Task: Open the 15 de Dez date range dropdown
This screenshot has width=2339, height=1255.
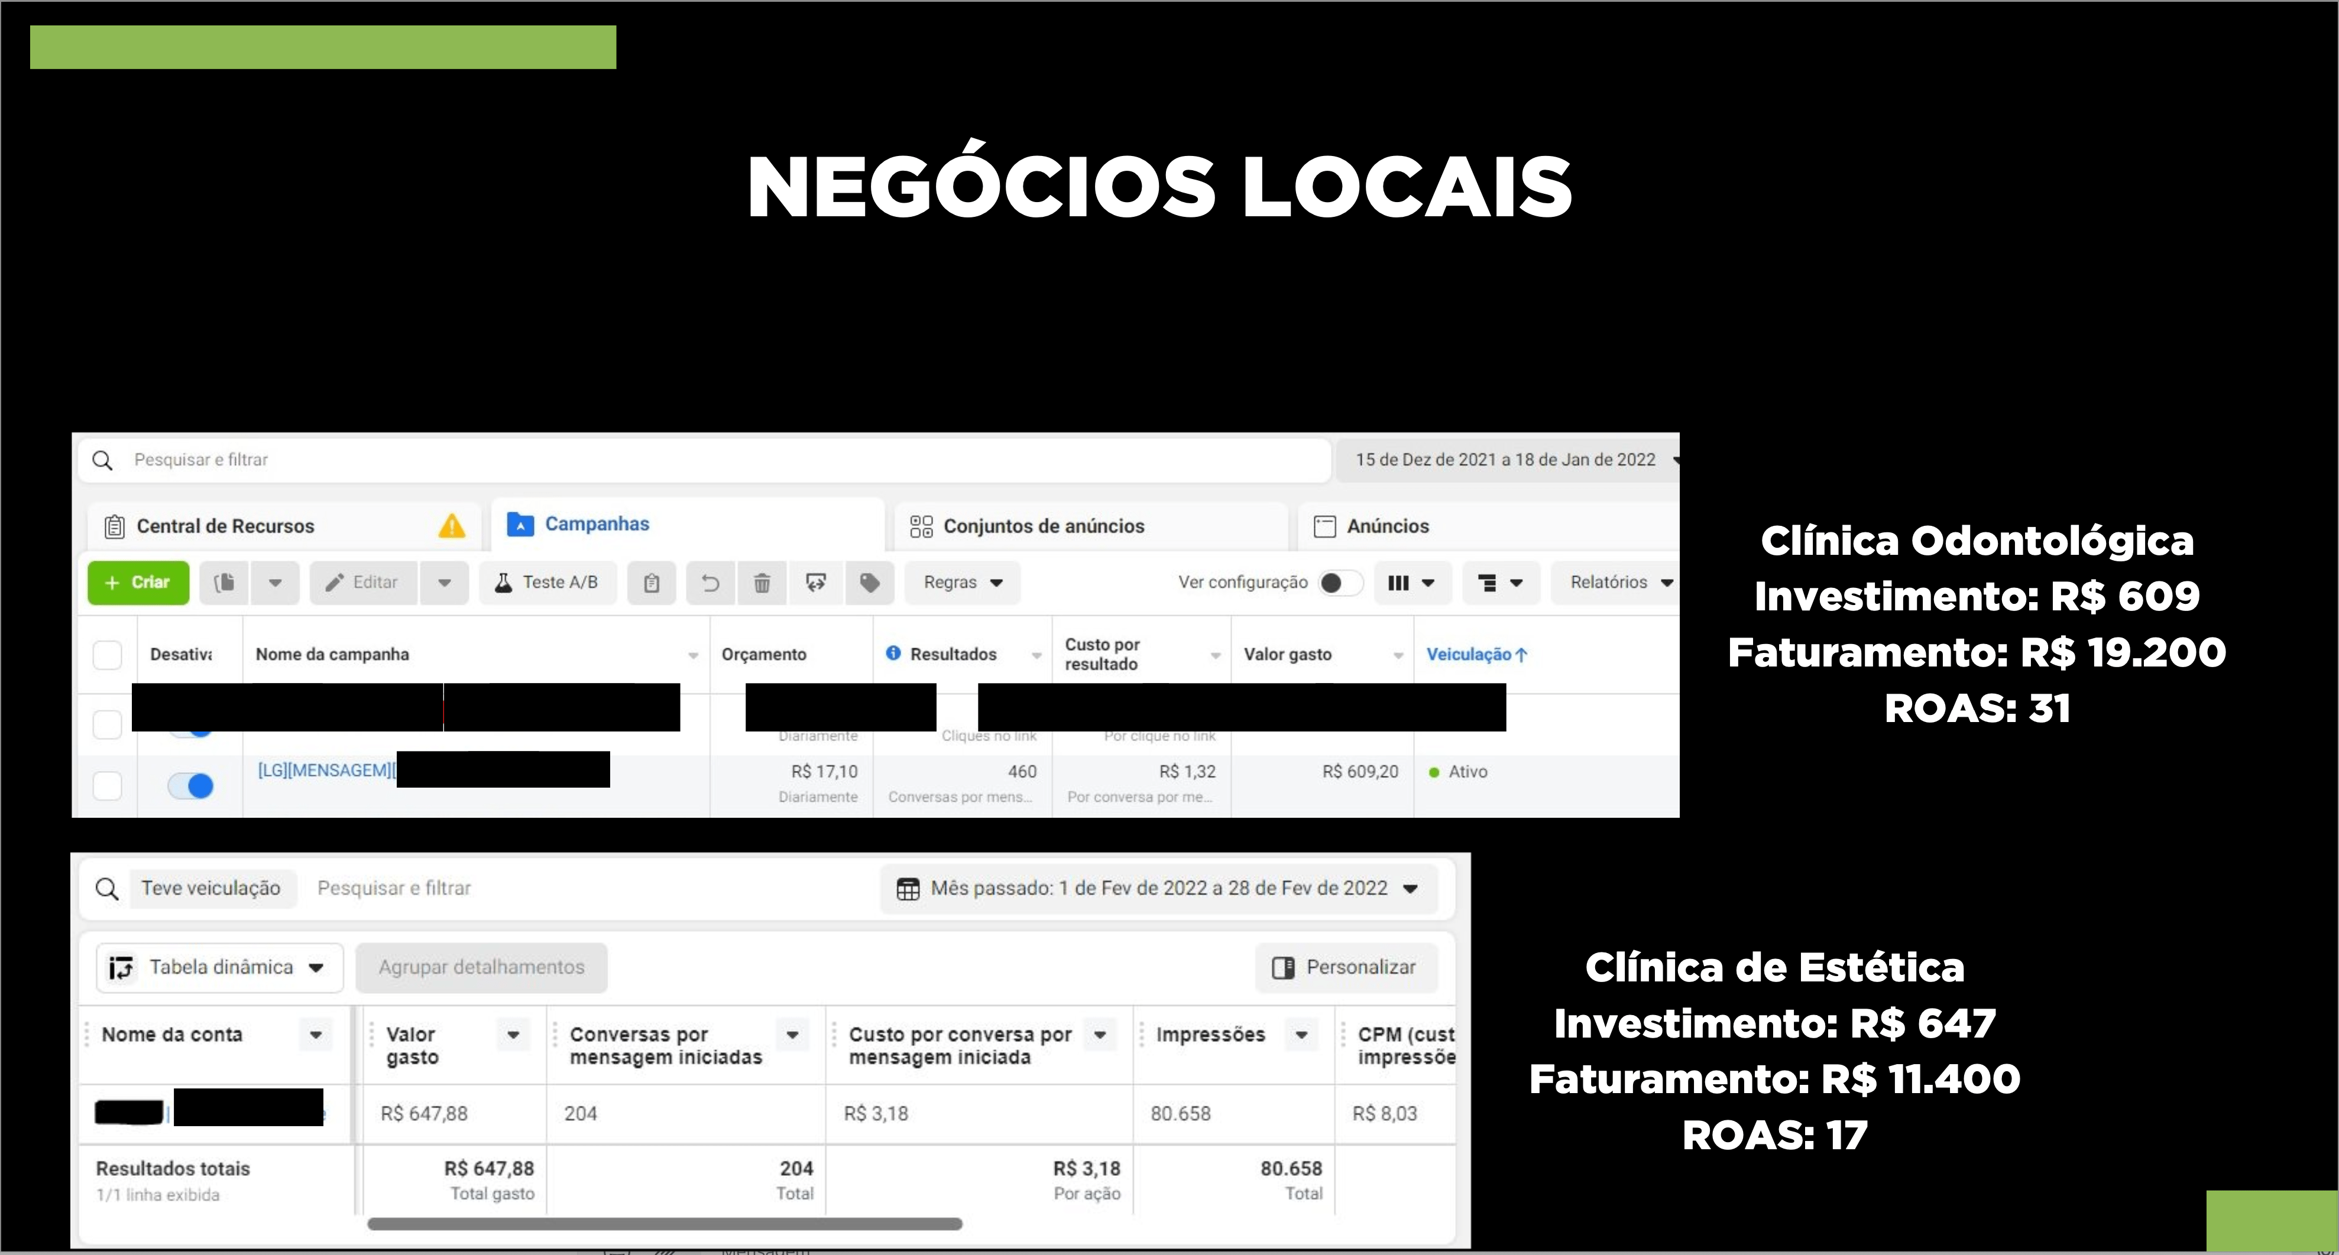Action: [x=1507, y=460]
